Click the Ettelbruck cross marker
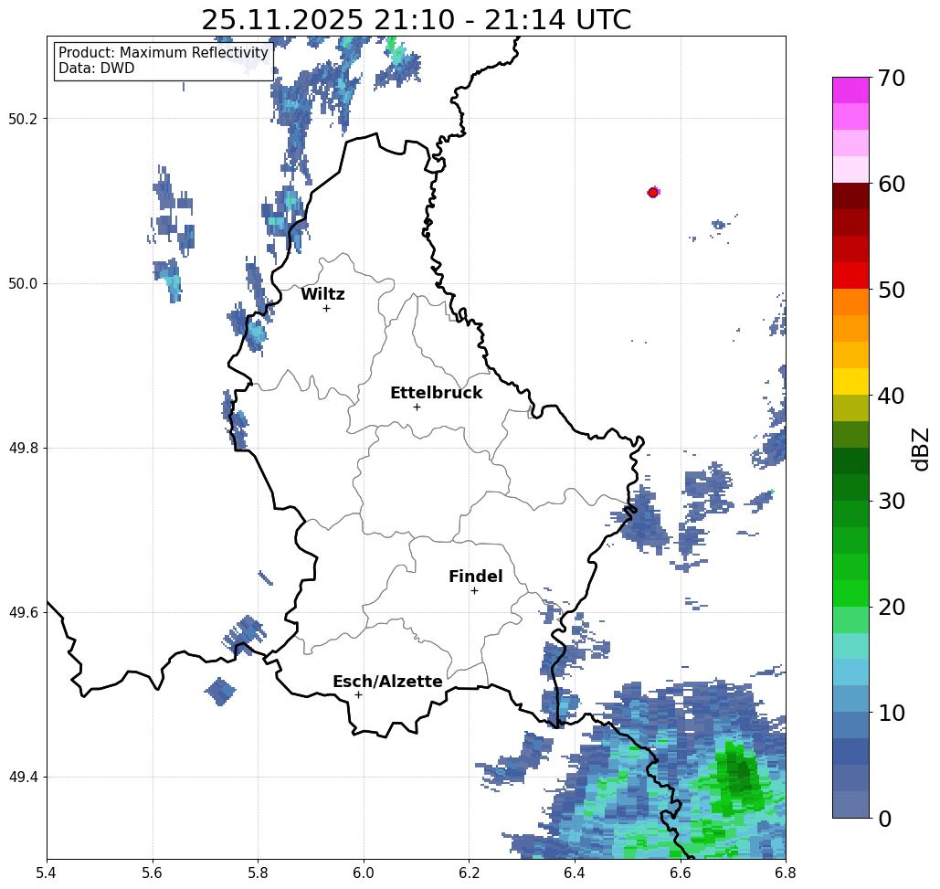 (417, 407)
